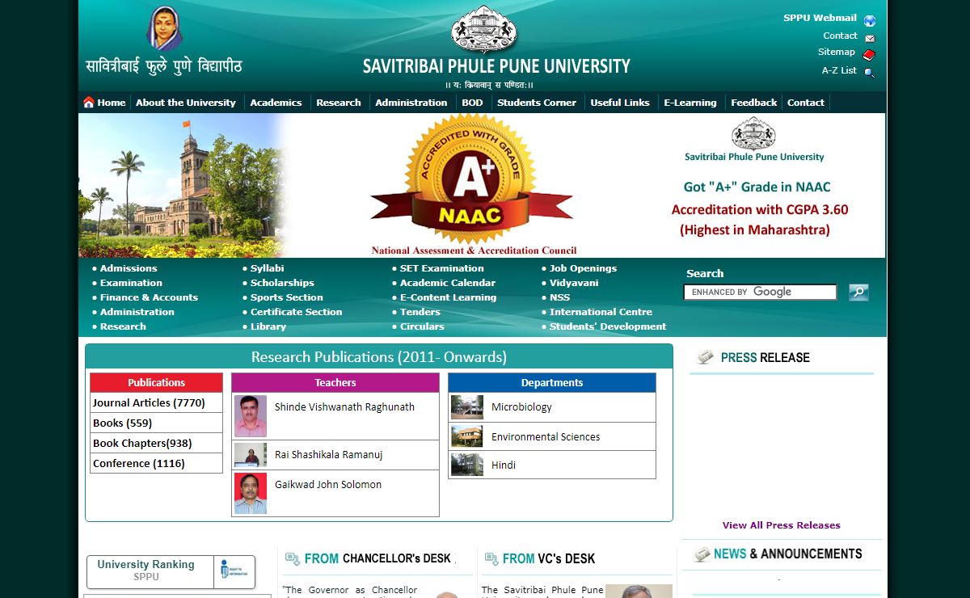The width and height of the screenshot is (970, 598).
Task: Open the BOD menu
Action: tap(472, 103)
